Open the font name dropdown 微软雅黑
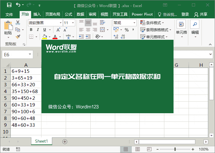The height and width of the screenshot is (153, 215). pos(60,23)
